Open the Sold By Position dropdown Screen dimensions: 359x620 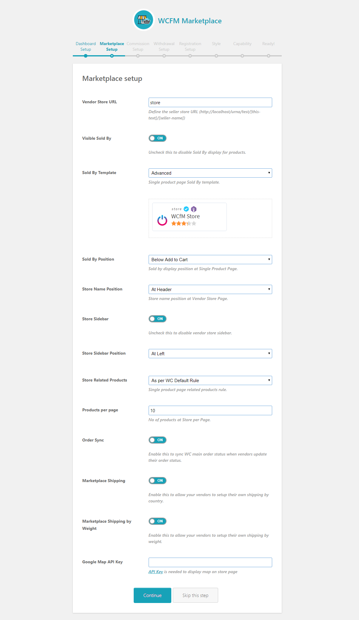[210, 260]
